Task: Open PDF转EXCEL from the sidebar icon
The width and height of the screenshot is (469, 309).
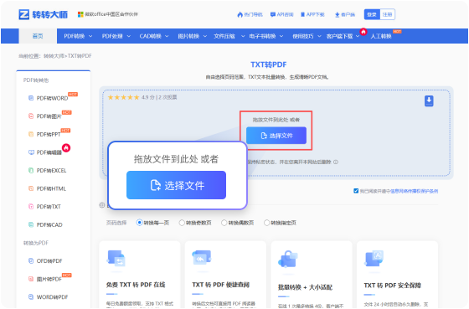Action: point(31,171)
